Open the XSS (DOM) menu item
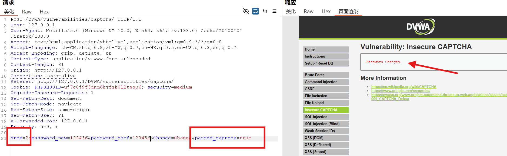 pyautogui.click(x=326, y=138)
